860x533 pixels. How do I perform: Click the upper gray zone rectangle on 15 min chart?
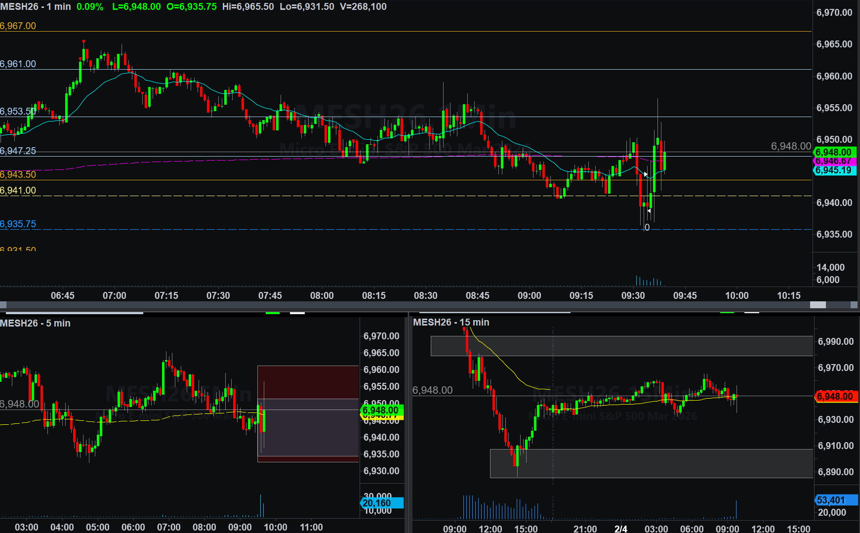[x=621, y=346]
